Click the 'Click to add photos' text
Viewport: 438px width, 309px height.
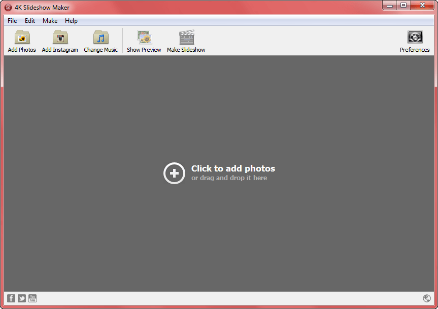pos(233,168)
